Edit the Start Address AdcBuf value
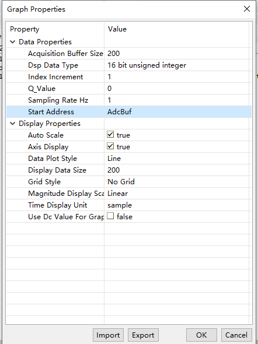The width and height of the screenshot is (258, 344). [x=178, y=112]
